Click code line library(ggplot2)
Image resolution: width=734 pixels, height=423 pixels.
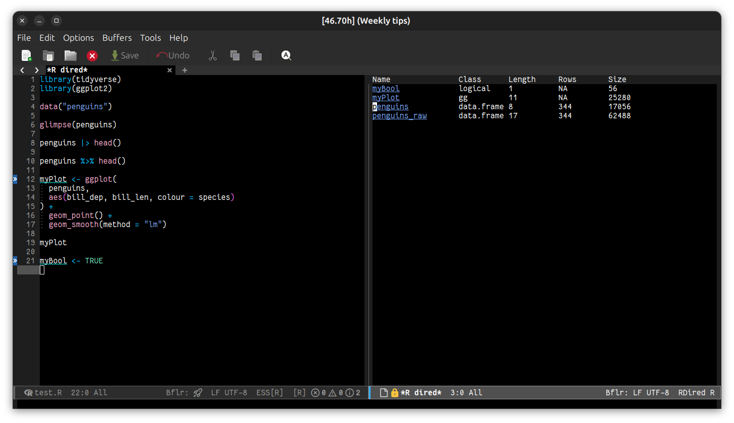coord(76,89)
